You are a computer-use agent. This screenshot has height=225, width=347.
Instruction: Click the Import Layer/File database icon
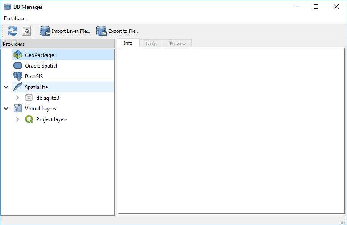point(45,31)
